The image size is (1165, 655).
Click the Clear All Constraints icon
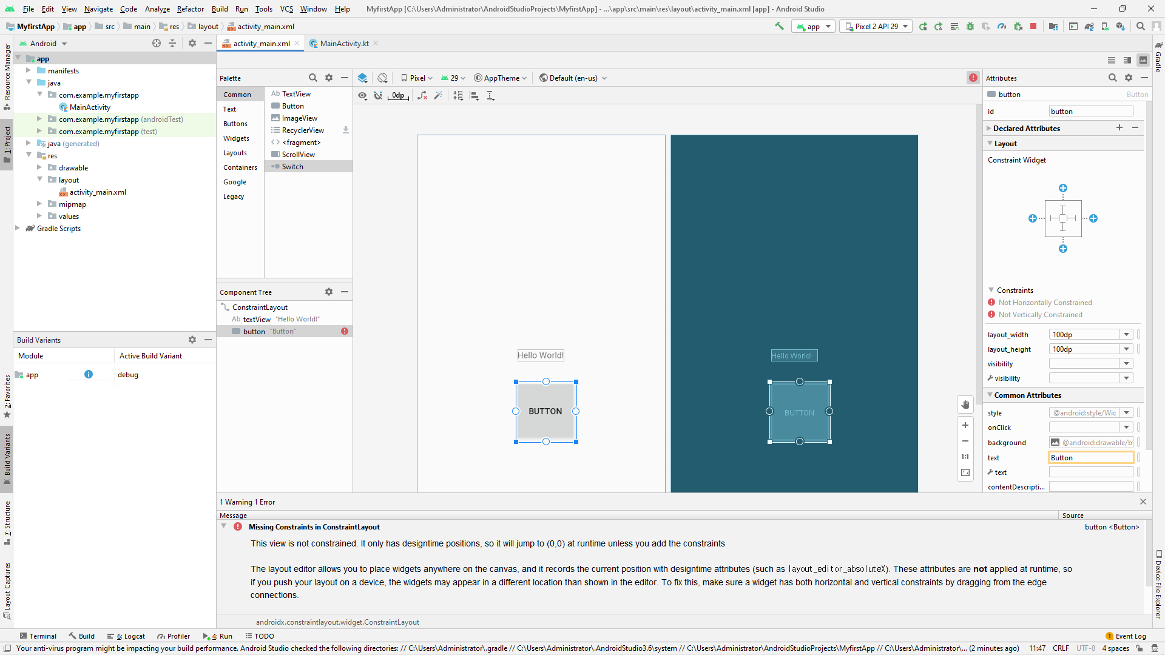coord(422,95)
